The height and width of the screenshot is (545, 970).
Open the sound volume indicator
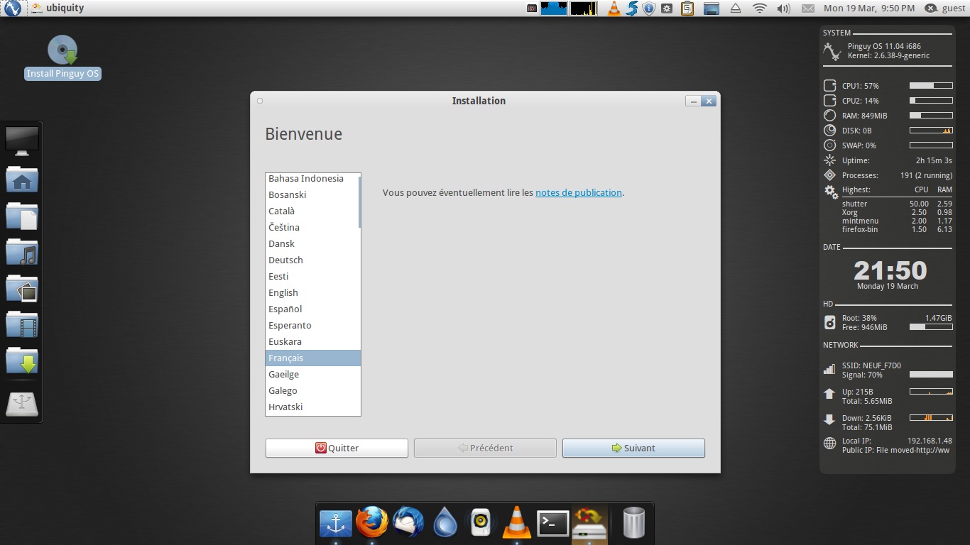(783, 9)
